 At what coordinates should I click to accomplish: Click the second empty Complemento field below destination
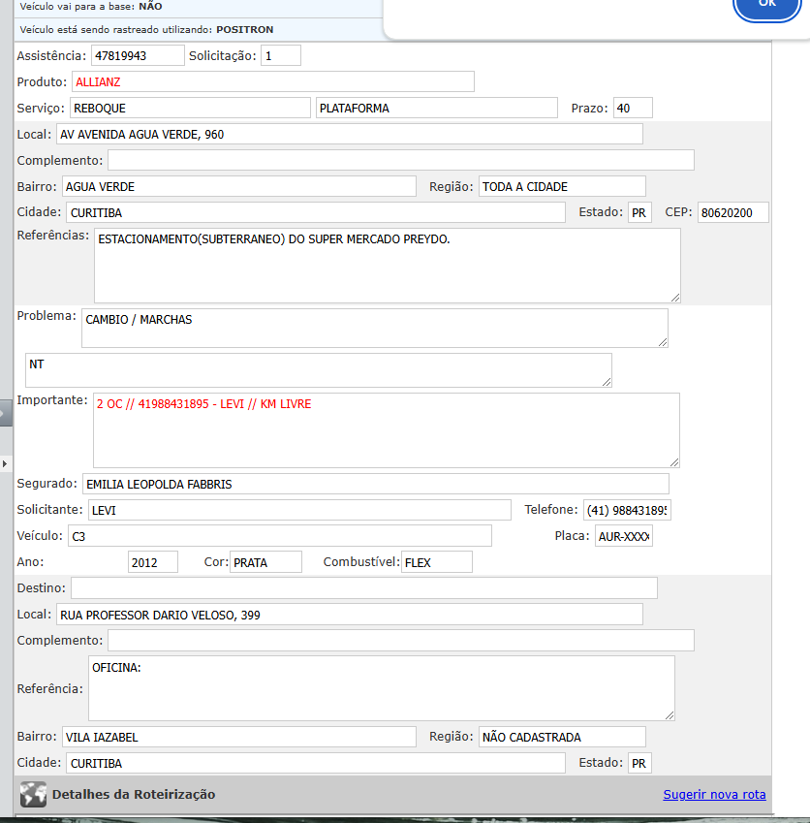(x=401, y=641)
